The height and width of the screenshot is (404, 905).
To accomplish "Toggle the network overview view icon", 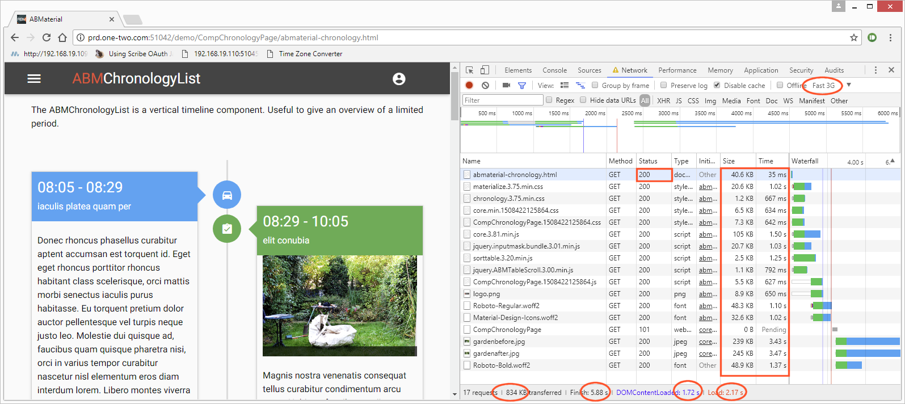I will (580, 85).
